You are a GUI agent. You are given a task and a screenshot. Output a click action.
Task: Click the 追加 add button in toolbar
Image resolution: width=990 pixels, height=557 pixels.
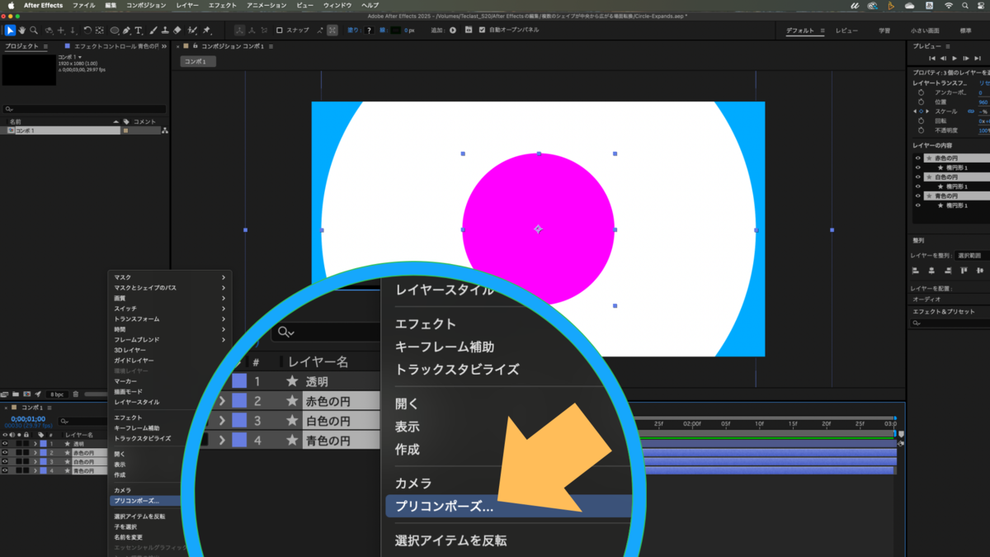click(453, 31)
